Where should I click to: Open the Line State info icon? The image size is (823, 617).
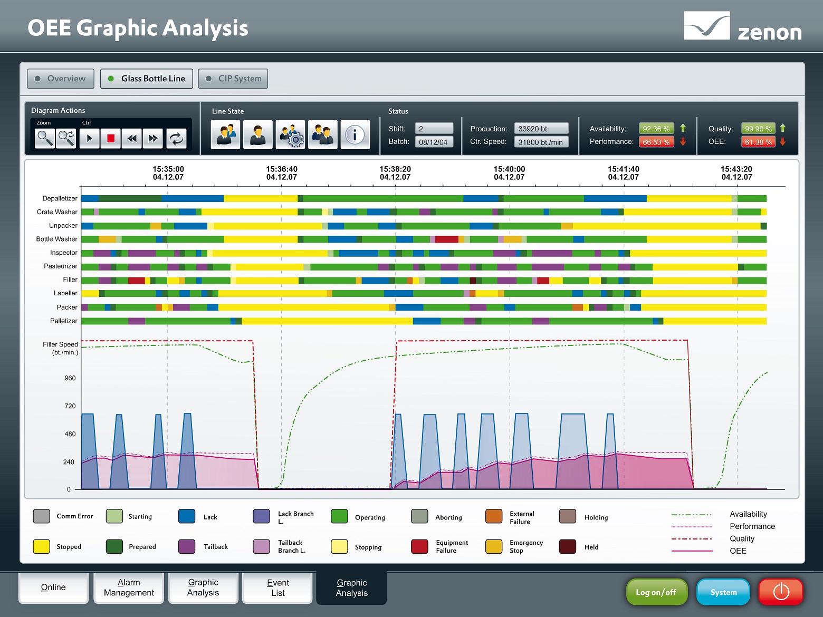point(355,134)
